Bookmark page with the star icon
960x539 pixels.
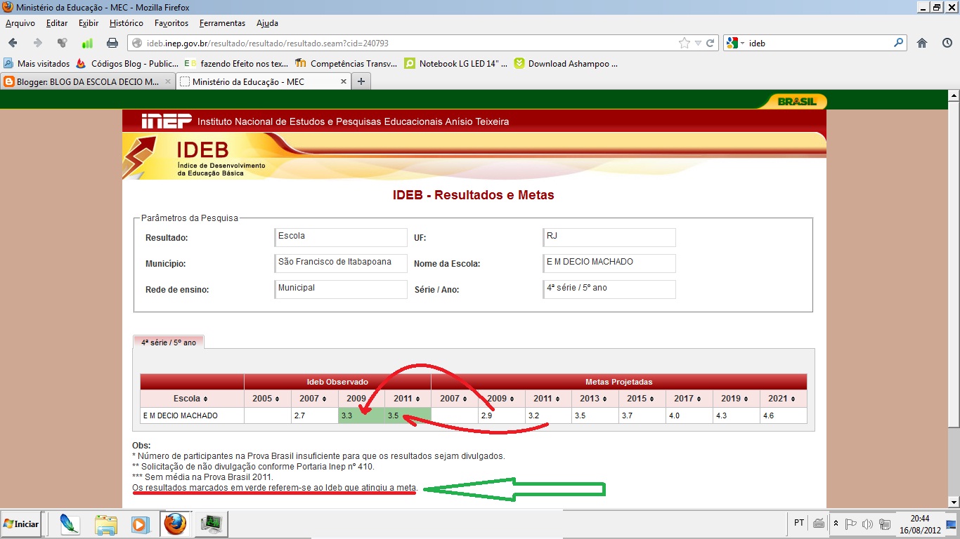(x=684, y=43)
